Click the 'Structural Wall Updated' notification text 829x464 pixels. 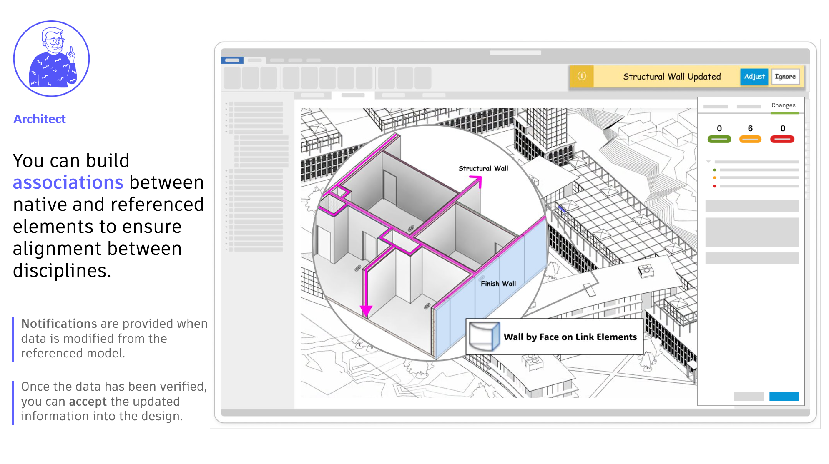coord(672,77)
